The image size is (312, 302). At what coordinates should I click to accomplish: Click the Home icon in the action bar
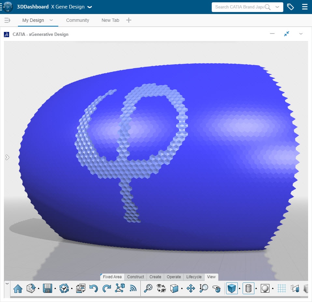pyautogui.click(x=18, y=288)
